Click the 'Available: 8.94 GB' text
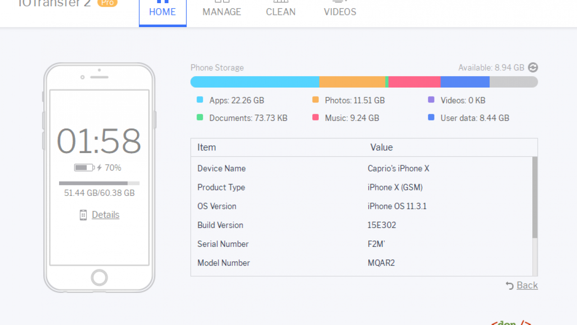The image size is (577, 325). 491,68
